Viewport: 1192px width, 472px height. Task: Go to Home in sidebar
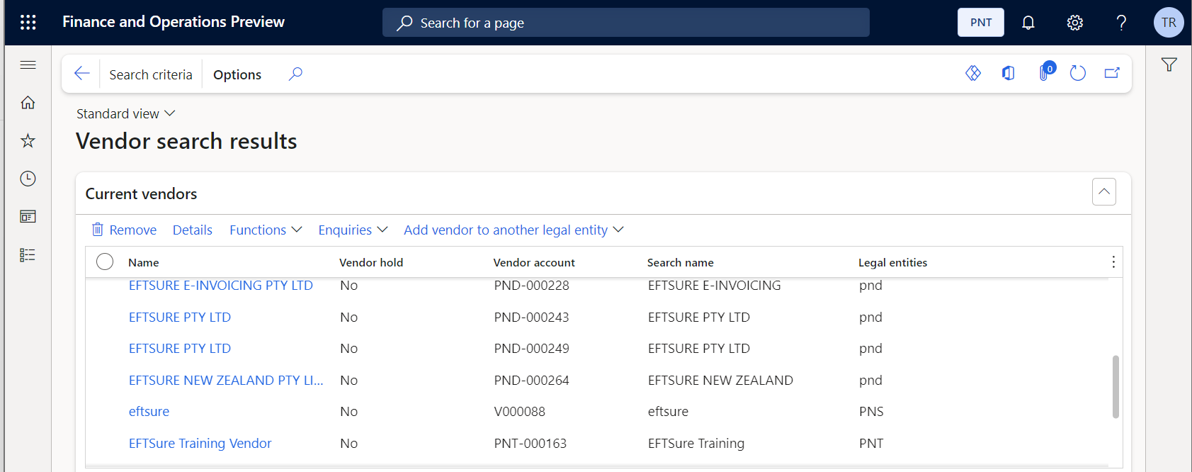[28, 103]
